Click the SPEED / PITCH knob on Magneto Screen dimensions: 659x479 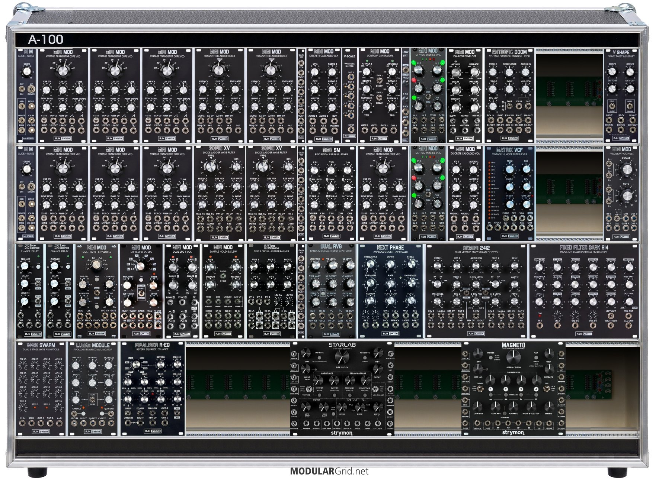[x=513, y=357]
